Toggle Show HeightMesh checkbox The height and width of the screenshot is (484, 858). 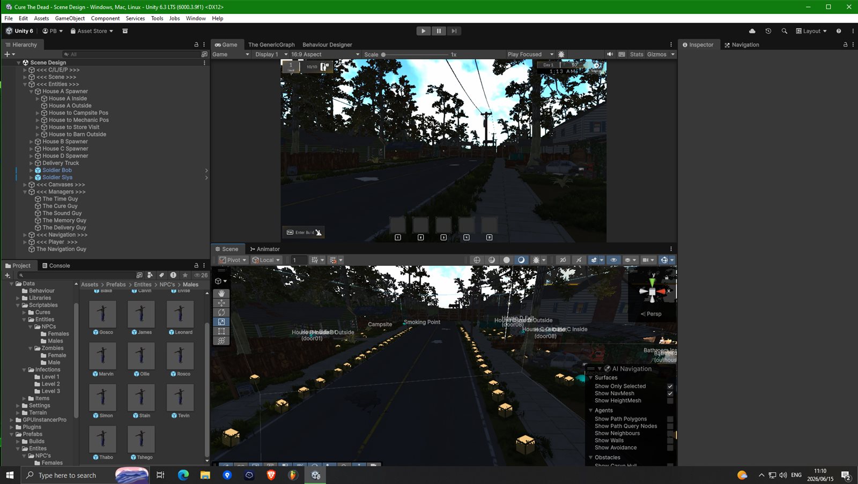670,401
